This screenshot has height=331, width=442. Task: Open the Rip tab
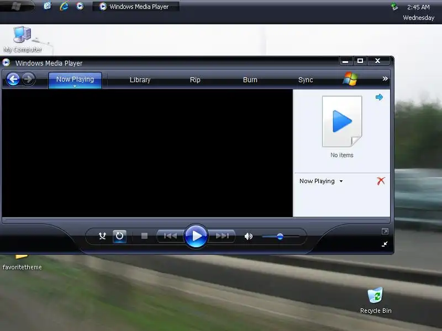[x=195, y=80]
